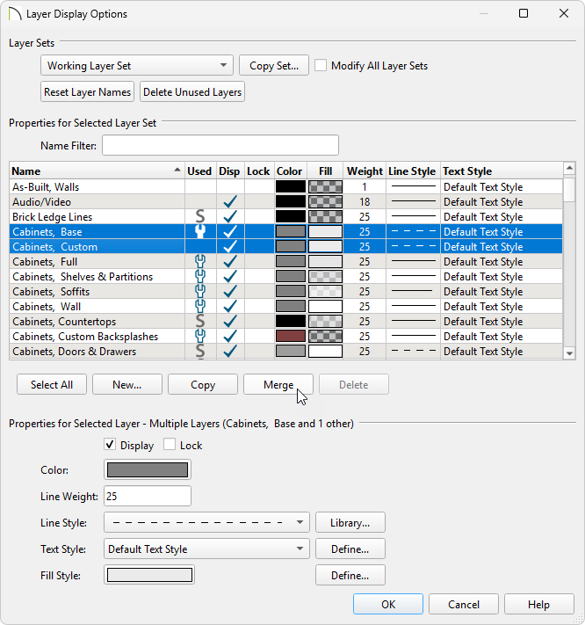Click the Fill swatch for As-Built, Walls
The image size is (585, 625).
point(325,186)
